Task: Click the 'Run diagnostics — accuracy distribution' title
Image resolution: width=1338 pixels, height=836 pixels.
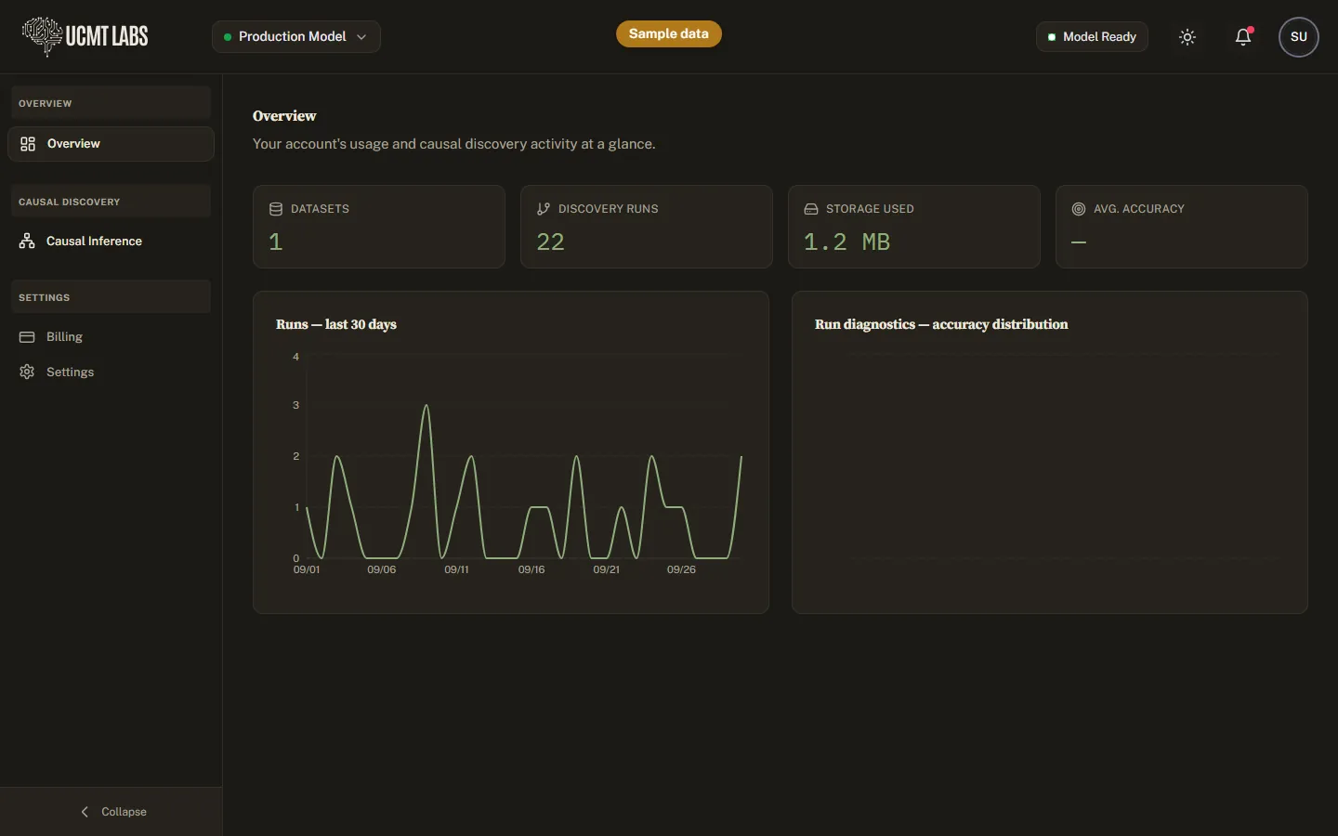Action: tap(941, 324)
